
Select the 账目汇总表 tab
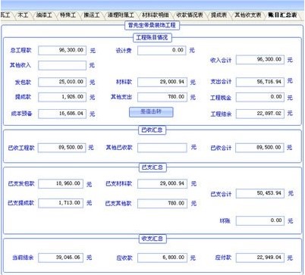(x=282, y=15)
